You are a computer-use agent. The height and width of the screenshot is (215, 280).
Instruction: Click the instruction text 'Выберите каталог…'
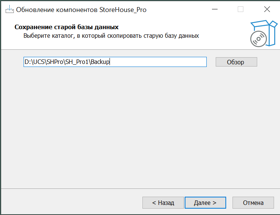coord(111,36)
